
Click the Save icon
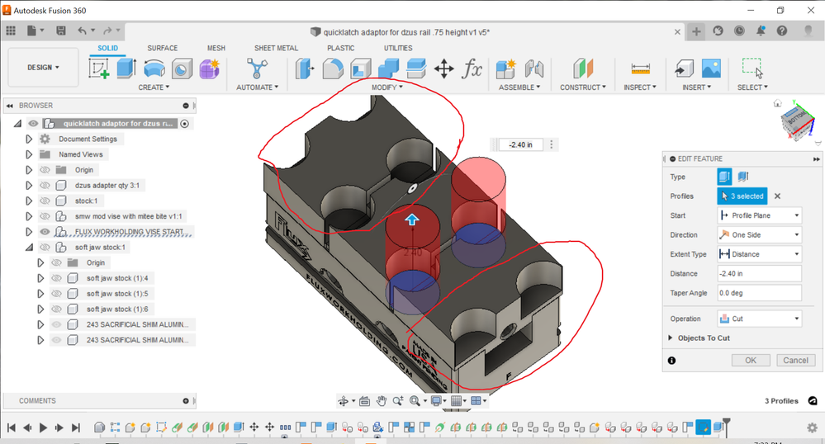coord(61,31)
